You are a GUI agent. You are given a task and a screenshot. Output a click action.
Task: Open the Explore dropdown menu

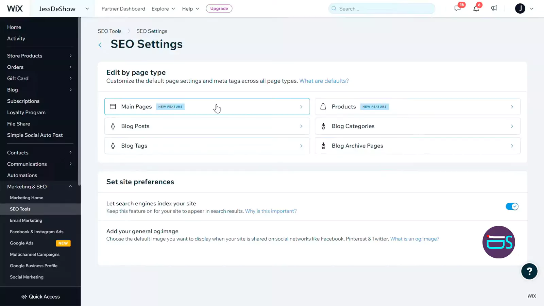point(163,9)
